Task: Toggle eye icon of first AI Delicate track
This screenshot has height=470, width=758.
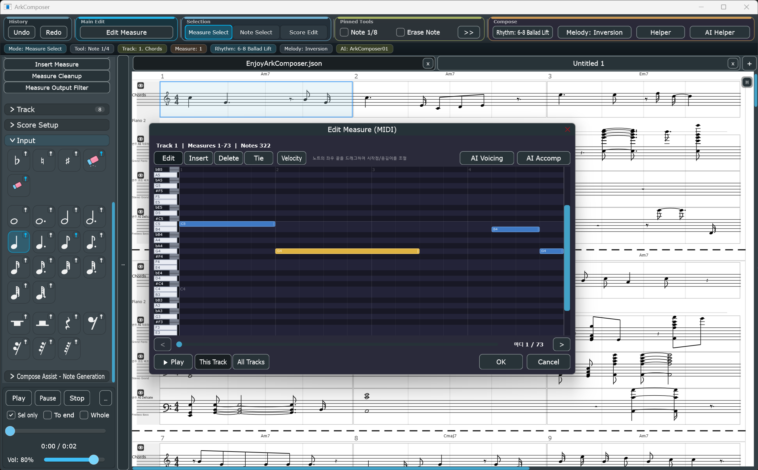Action: coord(140,212)
